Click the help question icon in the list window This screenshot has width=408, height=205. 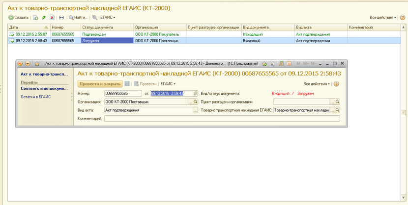pyautogui.click(x=402, y=17)
